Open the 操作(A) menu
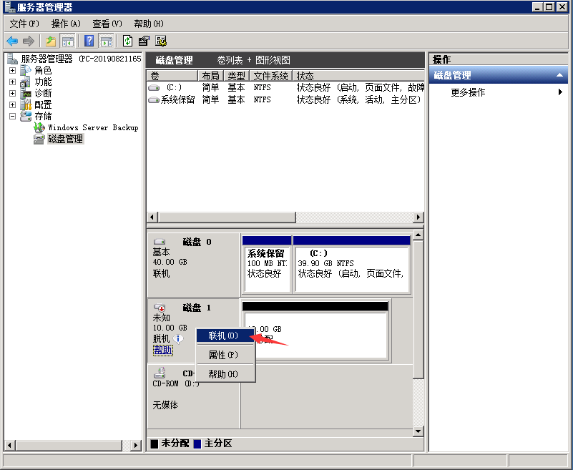Screen dimensions: 573x470 (66, 24)
